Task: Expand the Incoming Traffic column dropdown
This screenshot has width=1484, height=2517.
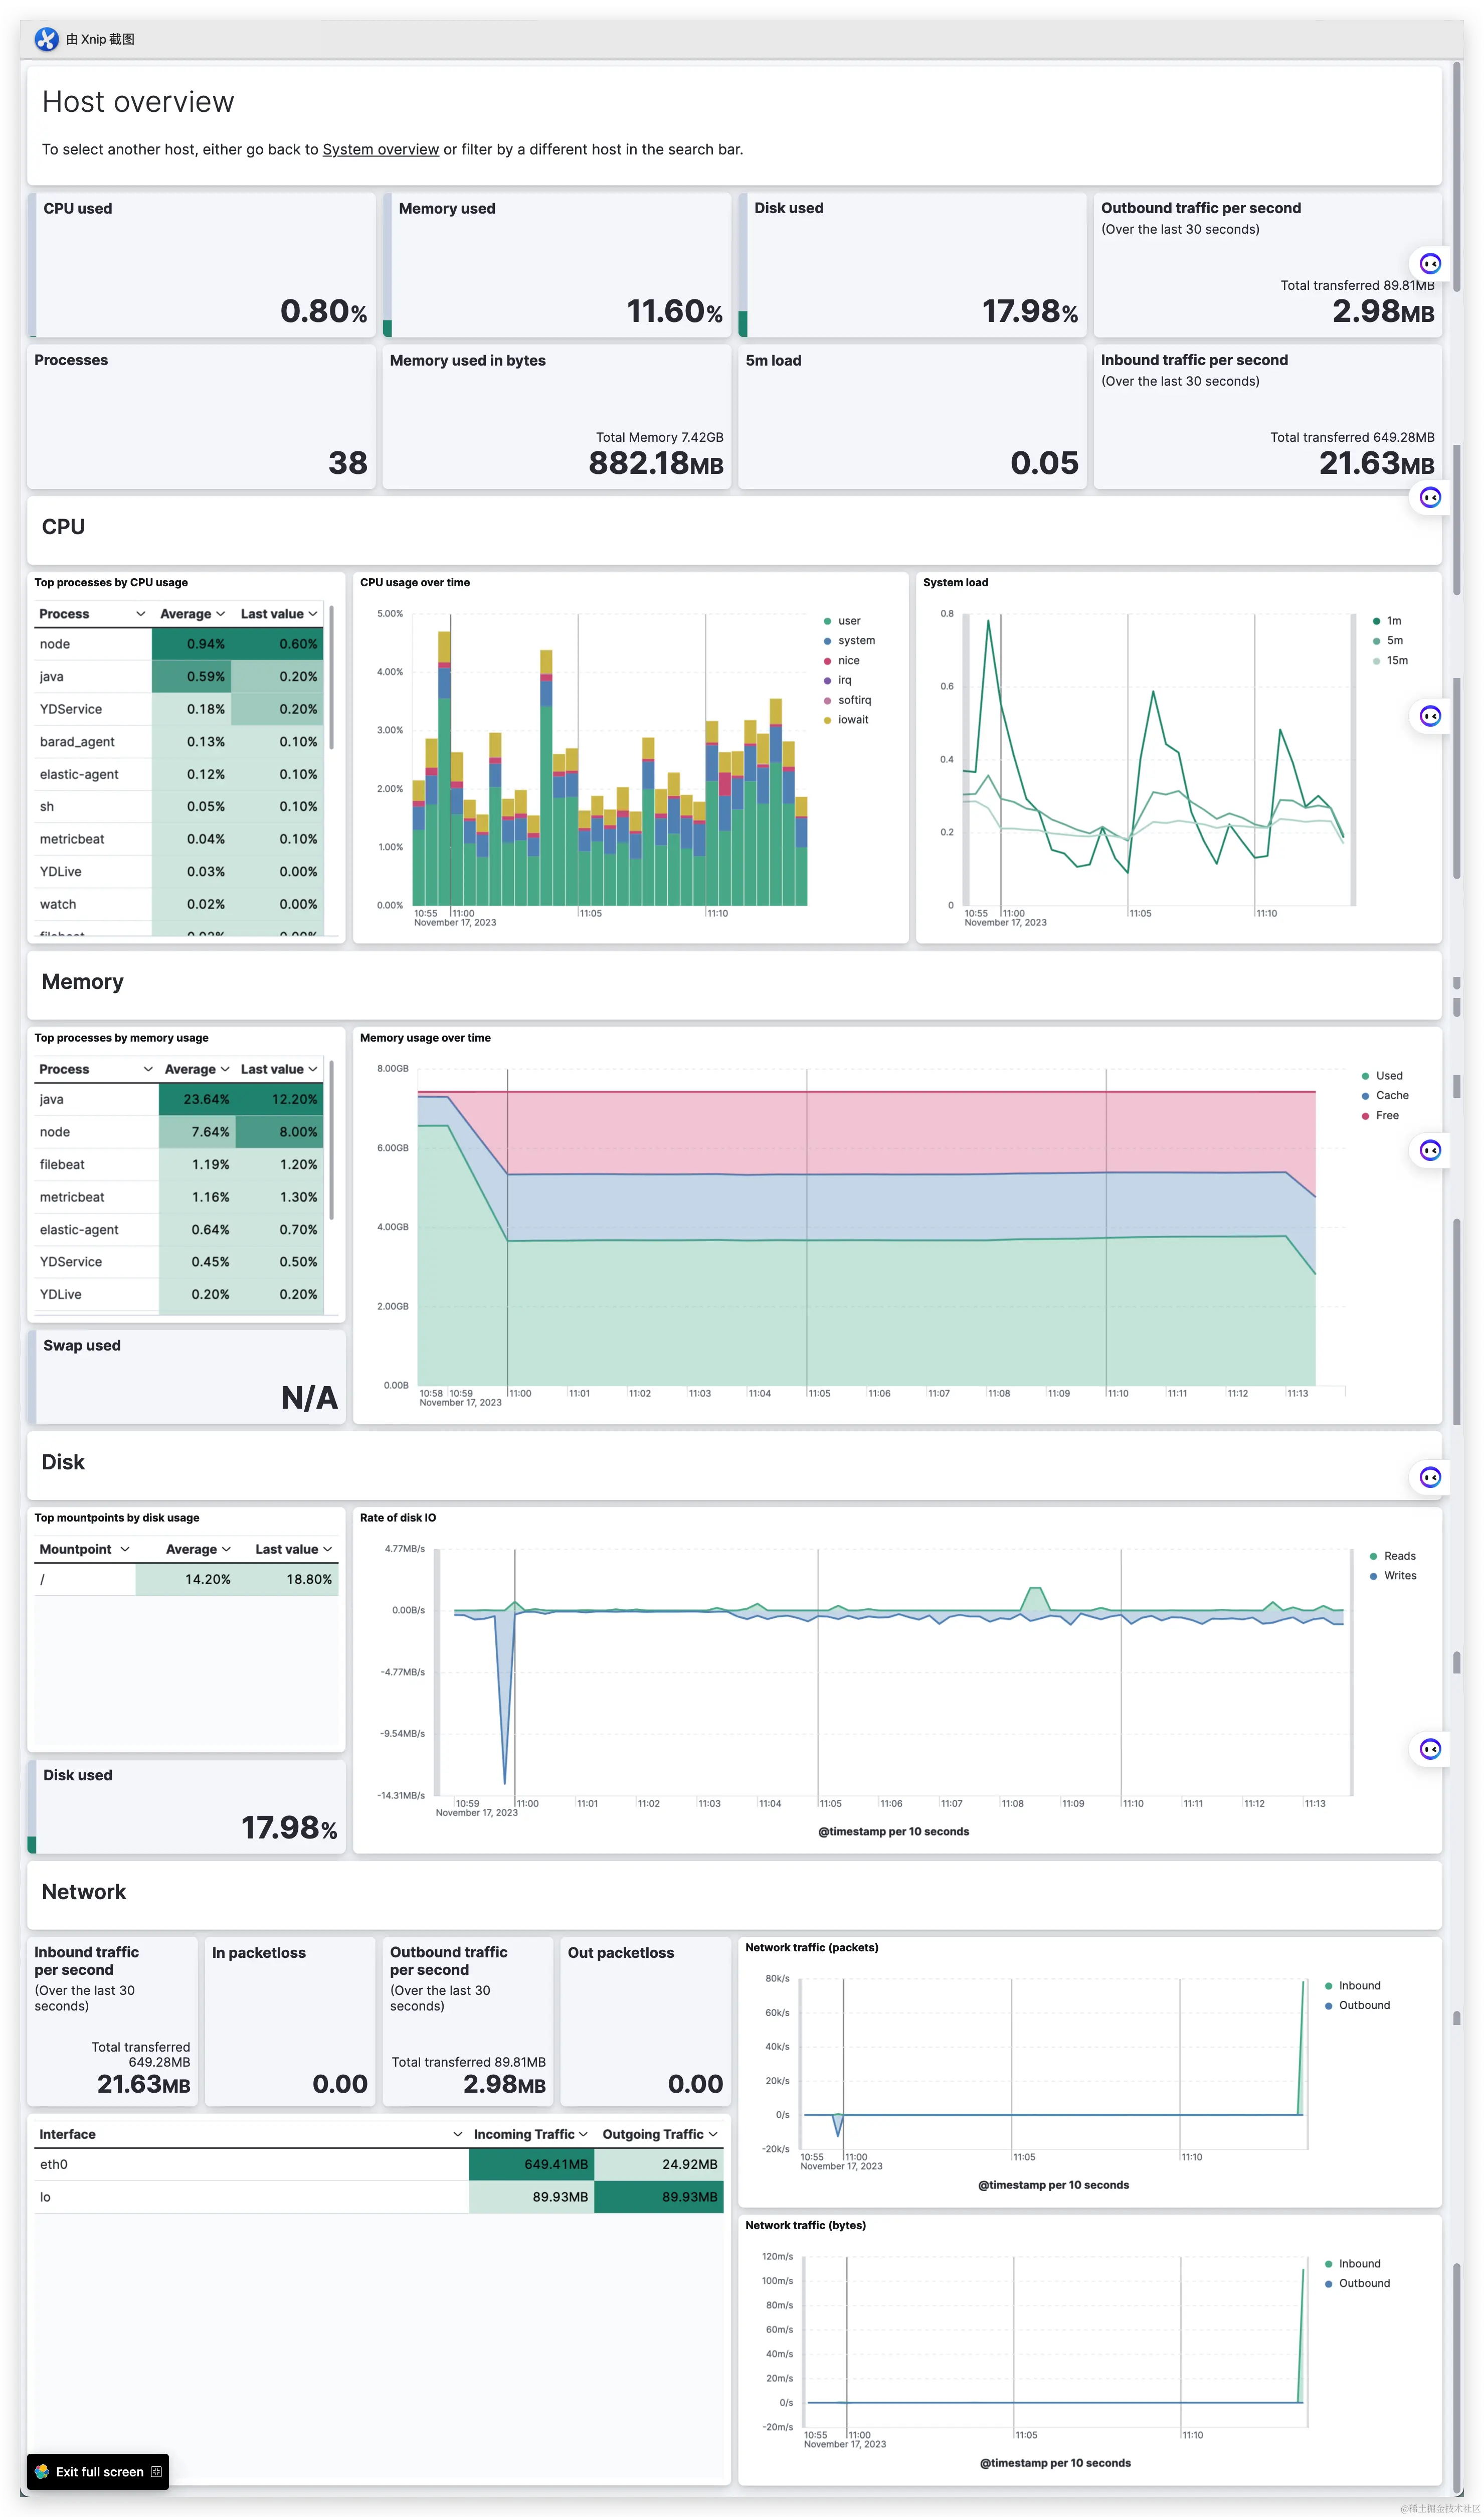Action: (583, 2134)
